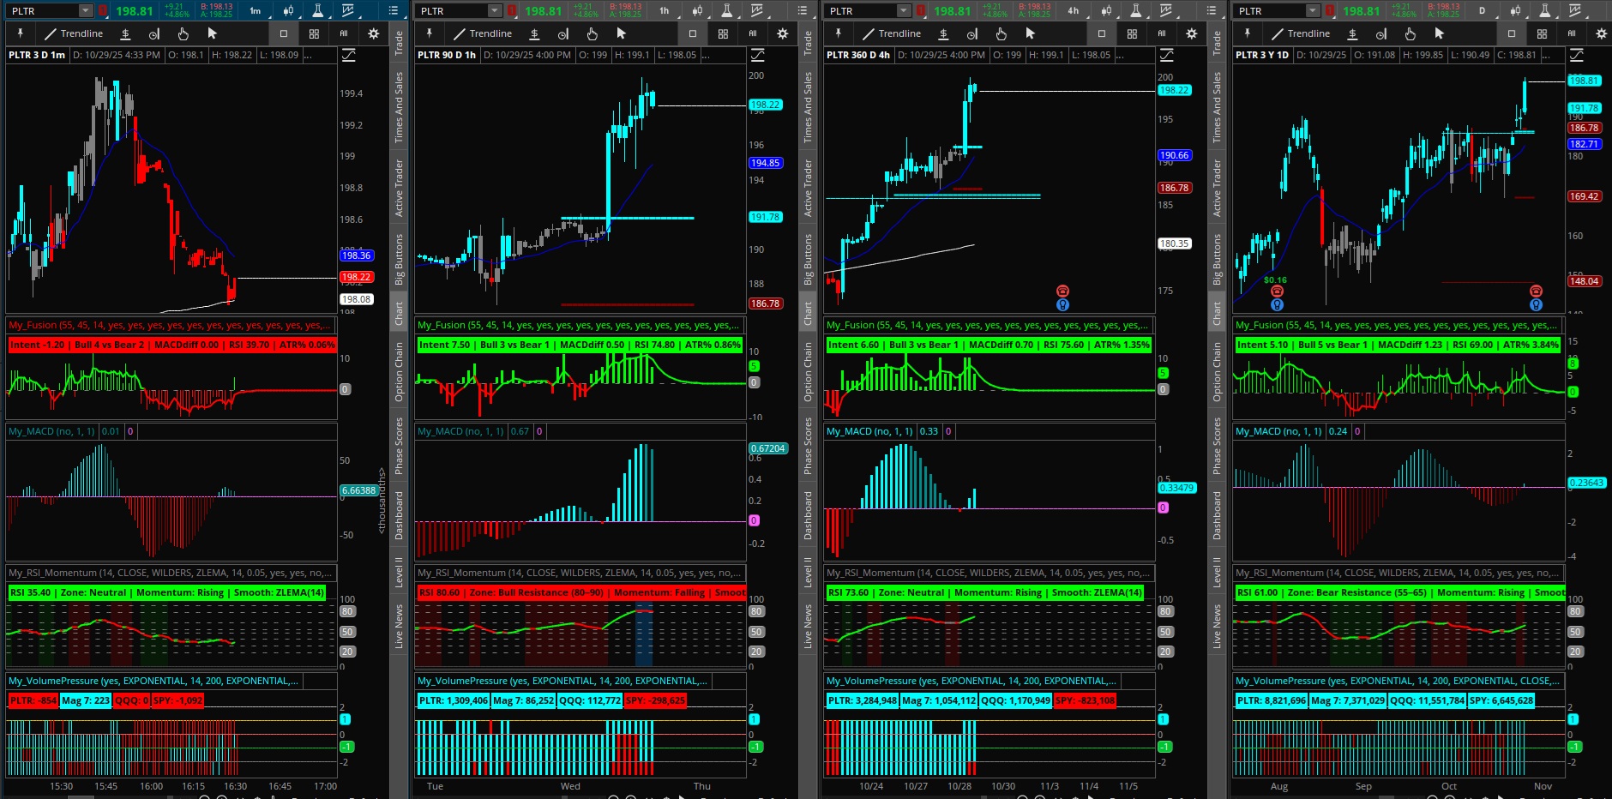1612x799 pixels.
Task: Select the cursor arrow tool on the daily chart
Action: tap(1438, 33)
